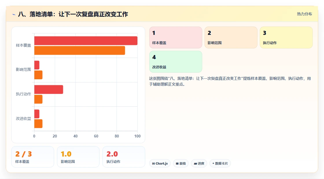The height and width of the screenshot is (179, 324).
Task: Click the orange 样本覆盖 bar
Action: tap(80, 50)
